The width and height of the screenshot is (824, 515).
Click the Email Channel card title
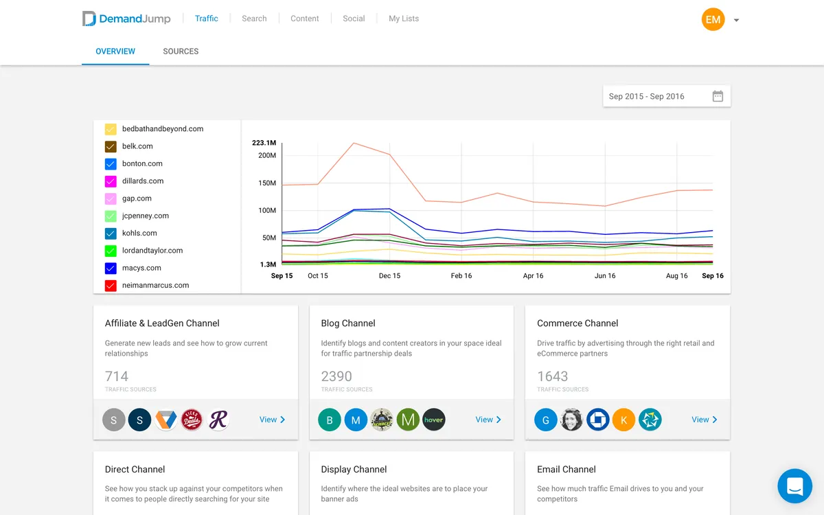[566, 470]
